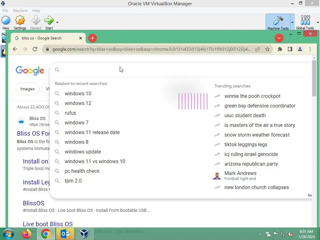Open Outlook from the taskbar
Image resolution: width=320 pixels, height=240 pixels.
65,234
